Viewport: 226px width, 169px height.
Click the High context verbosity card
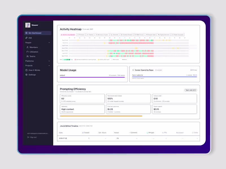pyautogui.click(x=82, y=109)
